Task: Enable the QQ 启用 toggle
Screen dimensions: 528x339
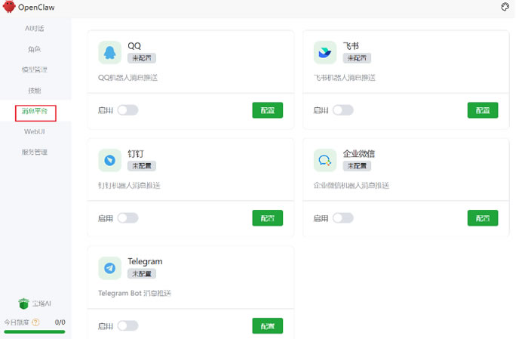Action: pyautogui.click(x=127, y=110)
